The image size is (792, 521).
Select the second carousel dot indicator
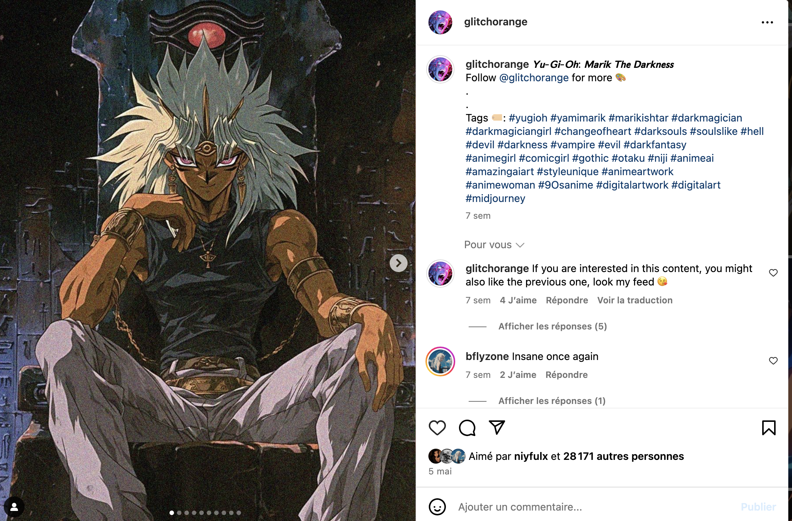179,513
